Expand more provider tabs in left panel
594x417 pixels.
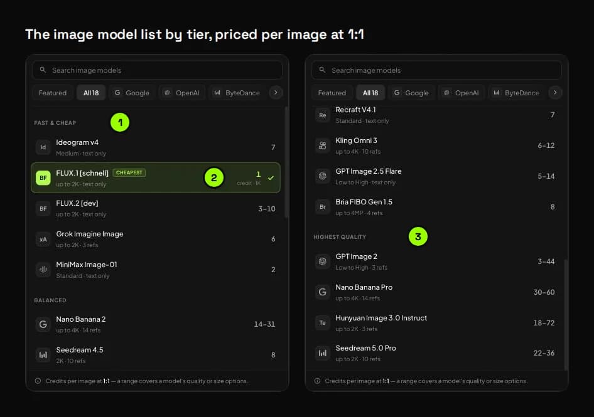276,92
